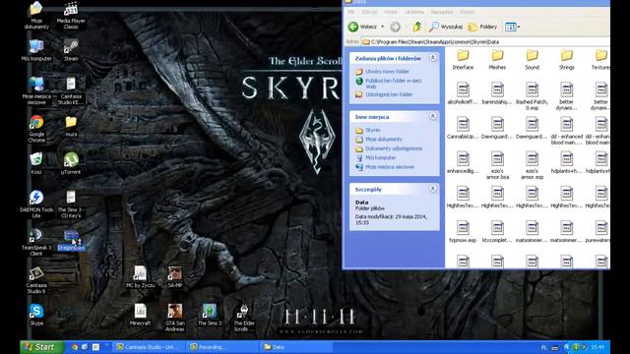Launch uTorrent desktop shortcut
Screen dimensions: 630x354
(71, 163)
